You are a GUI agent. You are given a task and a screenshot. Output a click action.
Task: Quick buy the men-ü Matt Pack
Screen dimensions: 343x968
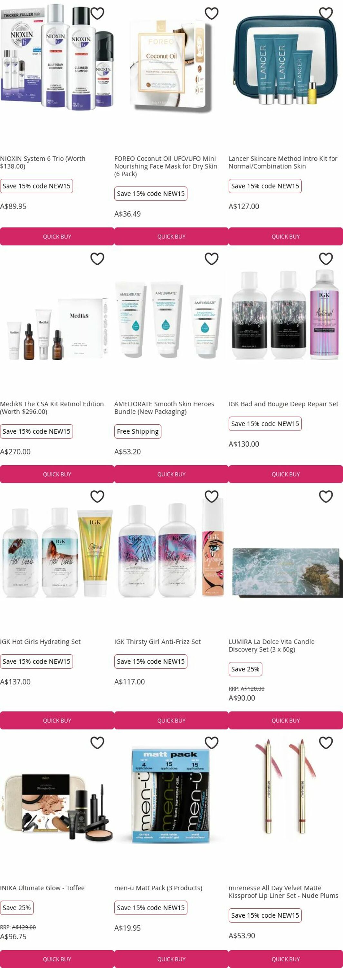171,959
